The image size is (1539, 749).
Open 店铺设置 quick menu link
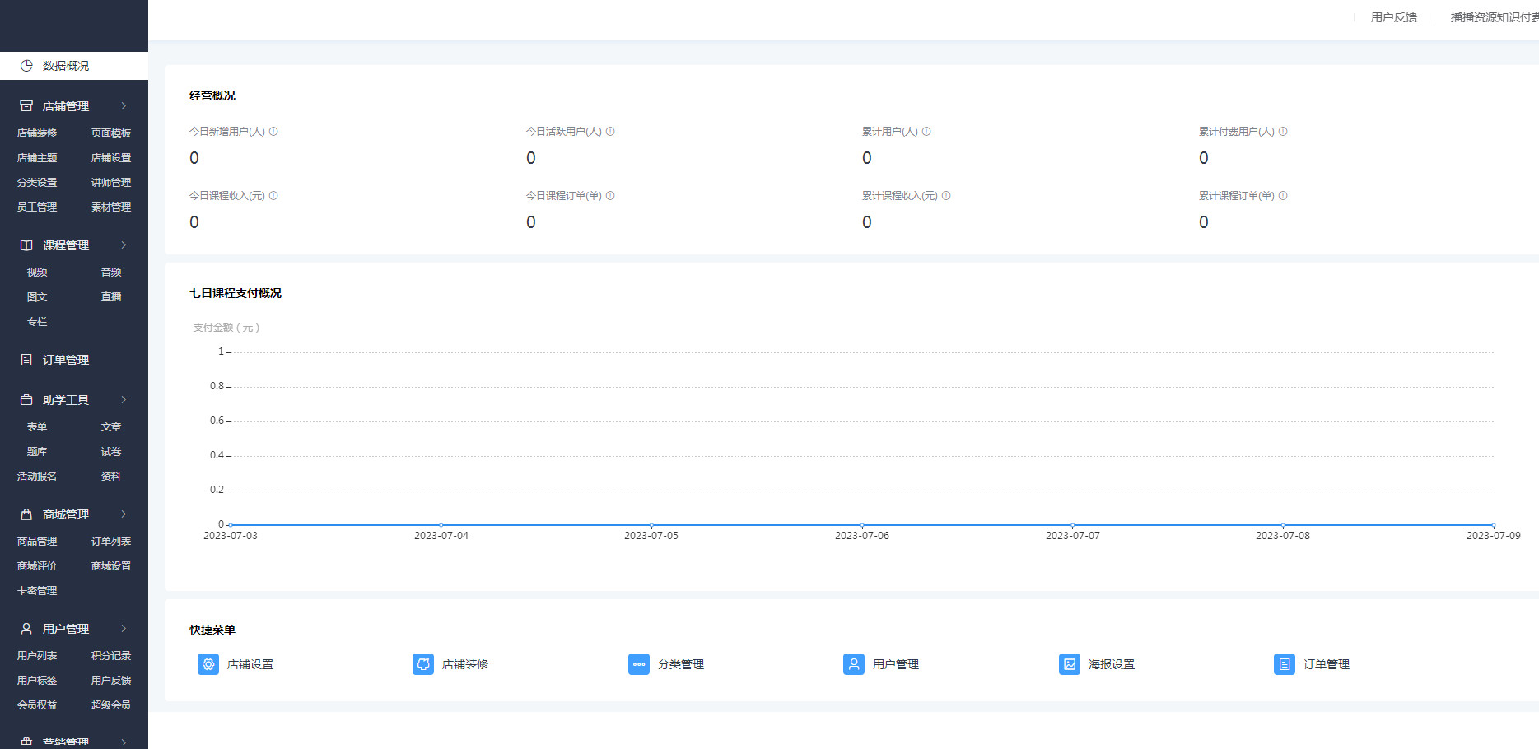pos(250,664)
